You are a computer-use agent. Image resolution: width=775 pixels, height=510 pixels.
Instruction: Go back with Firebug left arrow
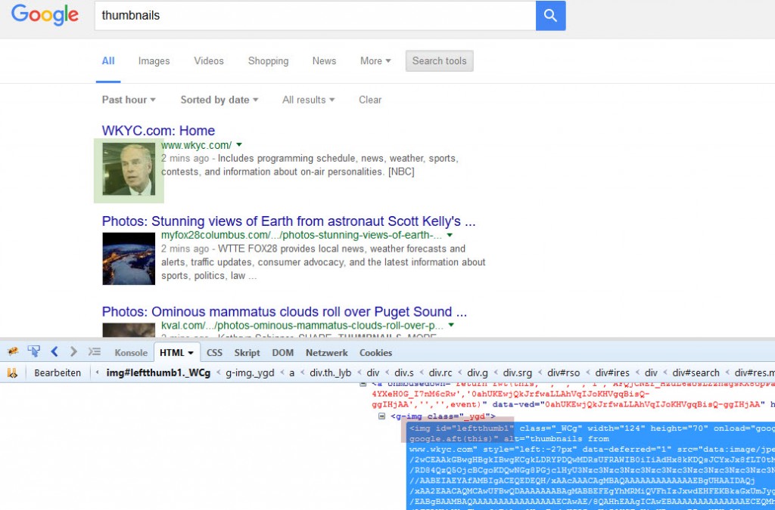54,351
